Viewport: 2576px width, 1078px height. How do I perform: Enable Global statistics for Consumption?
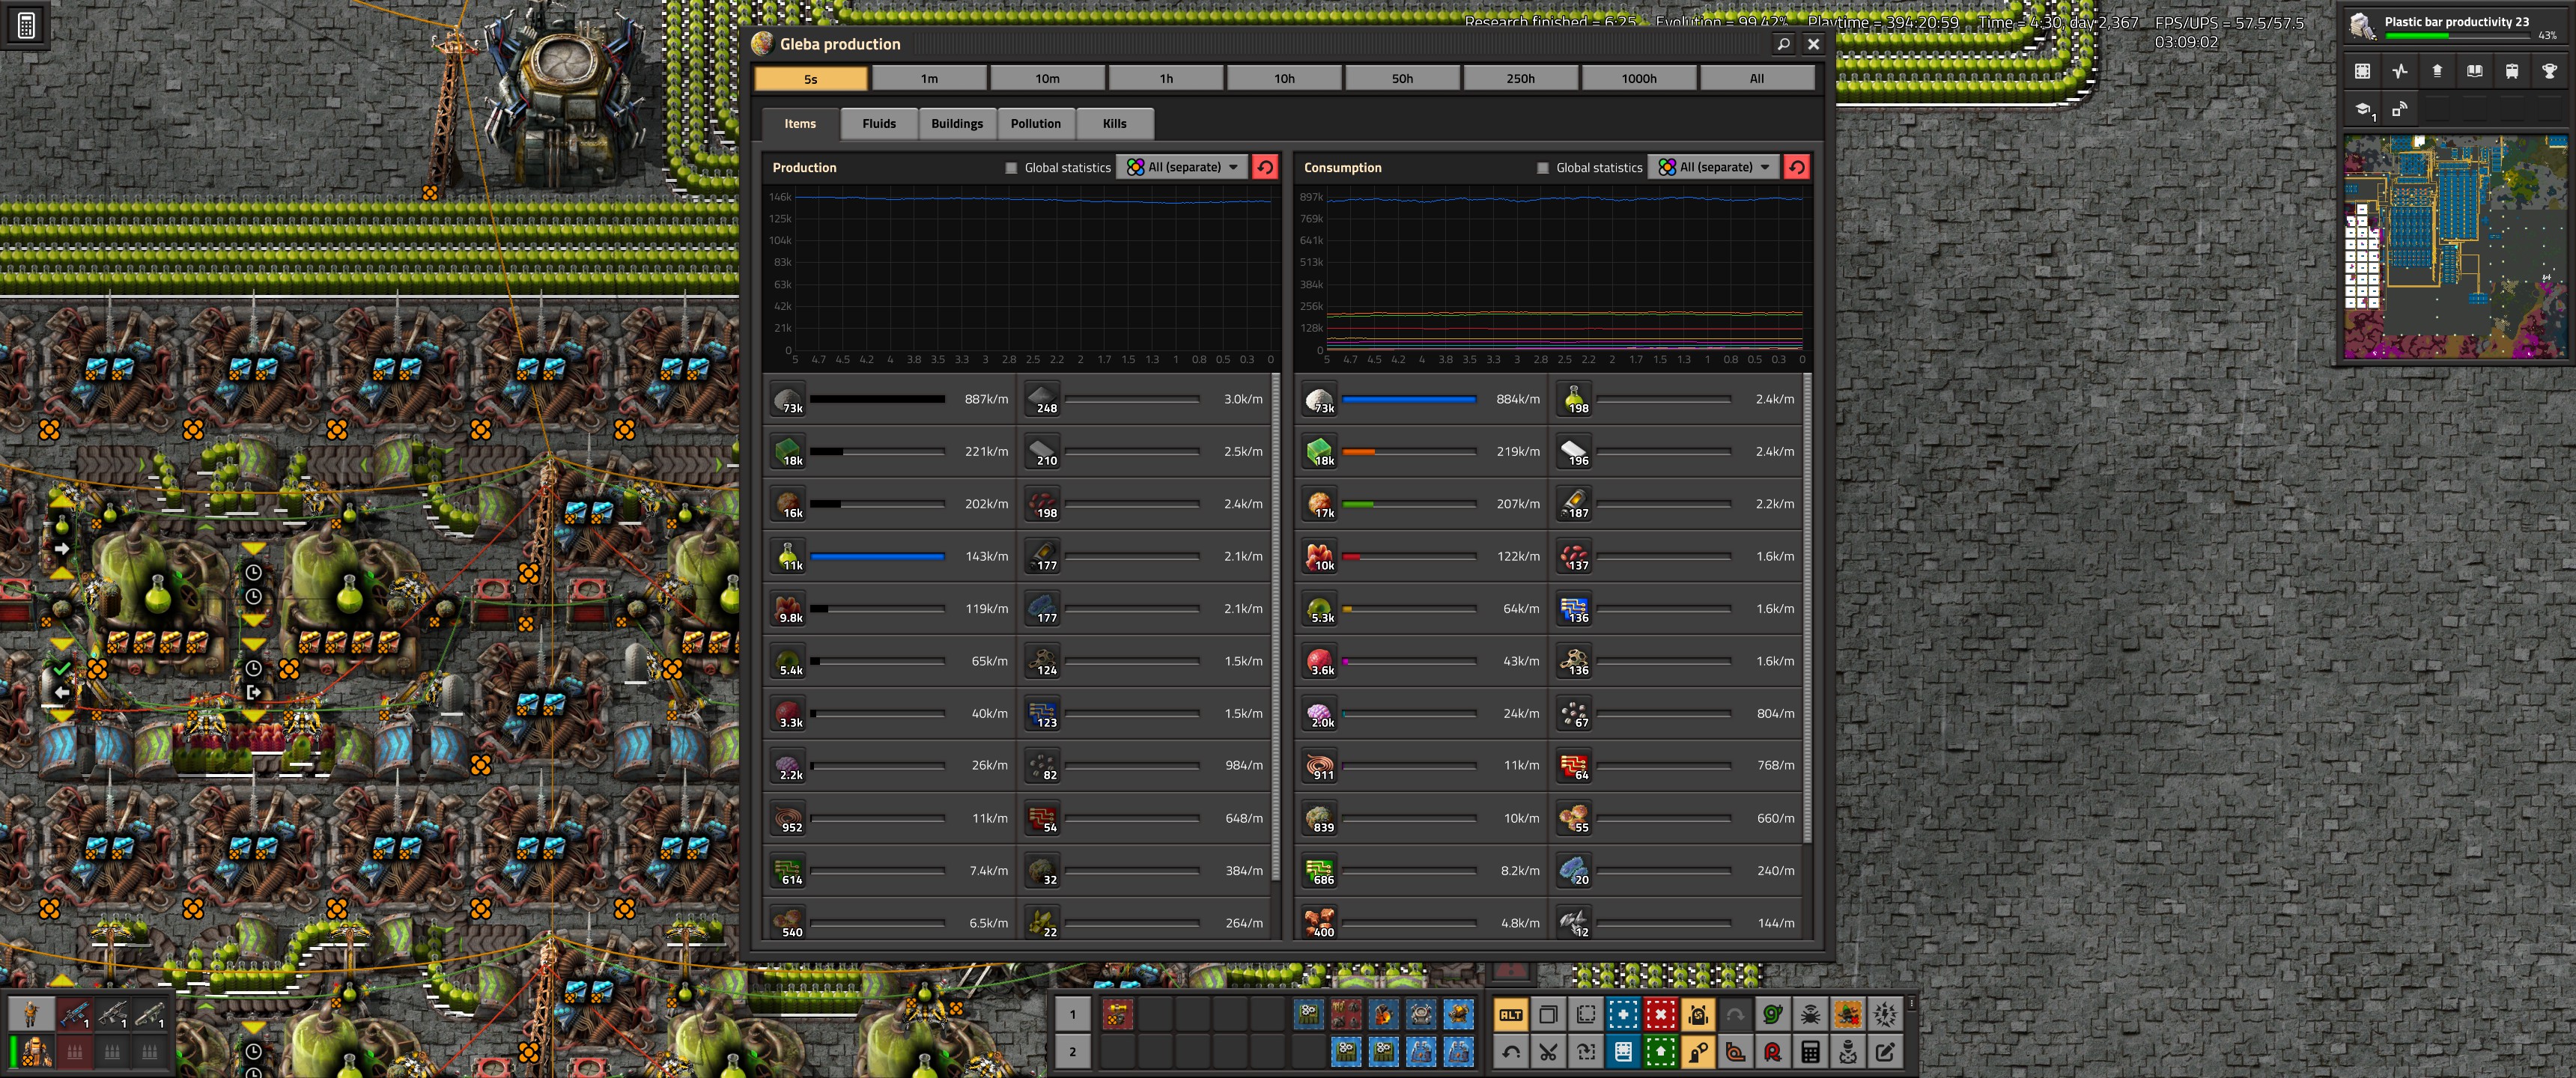tap(1543, 168)
